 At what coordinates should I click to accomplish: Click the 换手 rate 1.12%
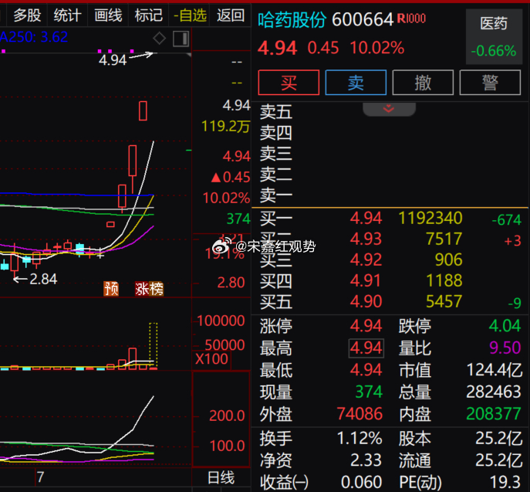(360, 439)
